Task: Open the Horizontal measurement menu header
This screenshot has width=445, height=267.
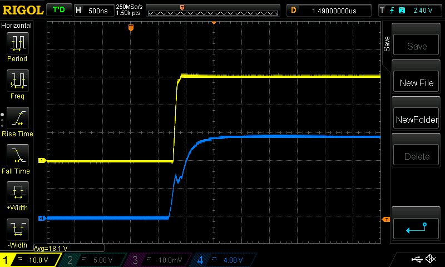Action: (x=17, y=26)
